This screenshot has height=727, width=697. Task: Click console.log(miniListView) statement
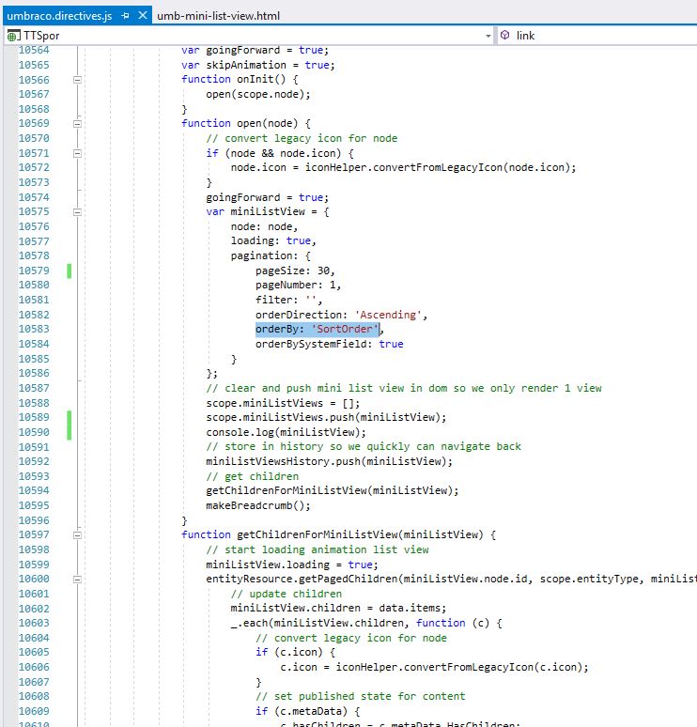[x=287, y=432]
